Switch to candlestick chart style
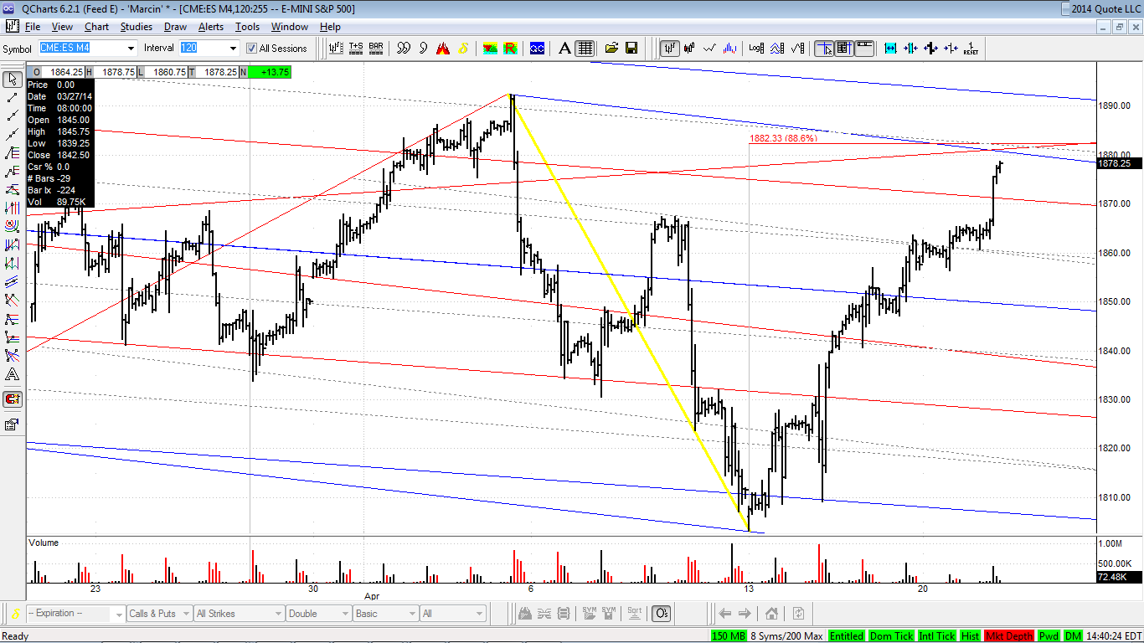The height and width of the screenshot is (643, 1144). pos(690,49)
